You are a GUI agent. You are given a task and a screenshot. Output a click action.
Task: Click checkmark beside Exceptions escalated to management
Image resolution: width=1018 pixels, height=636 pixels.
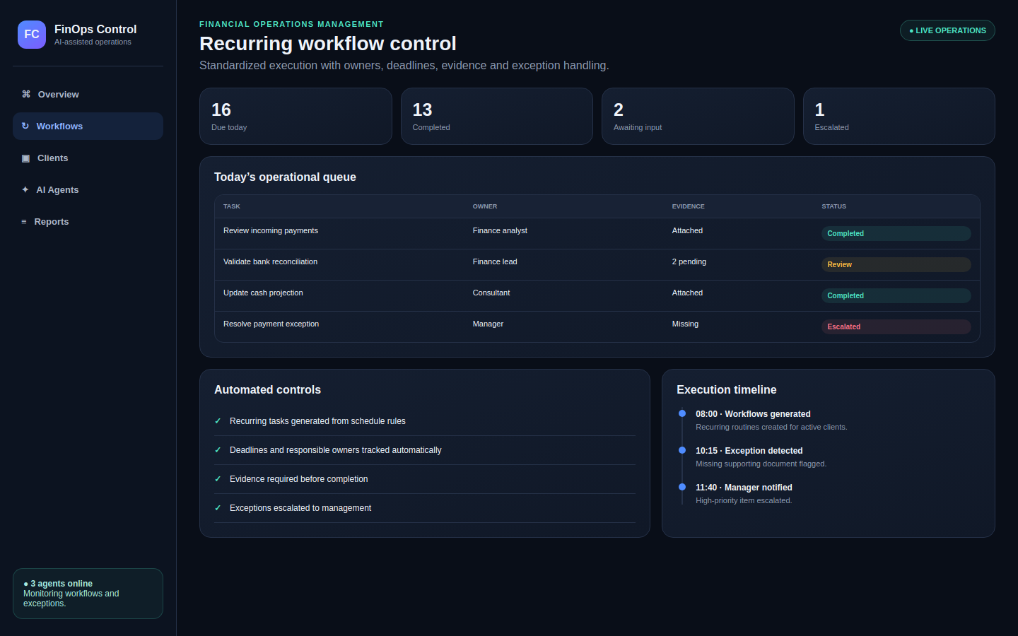pos(218,508)
